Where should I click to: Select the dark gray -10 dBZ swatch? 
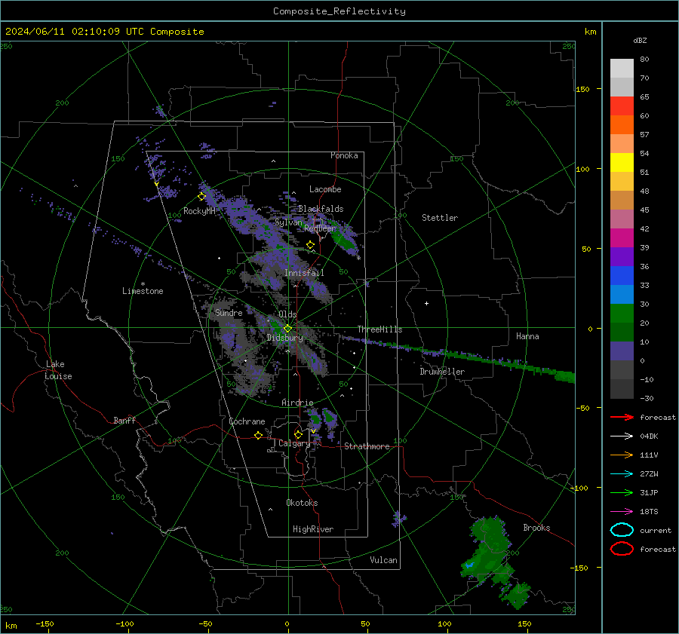622,389
